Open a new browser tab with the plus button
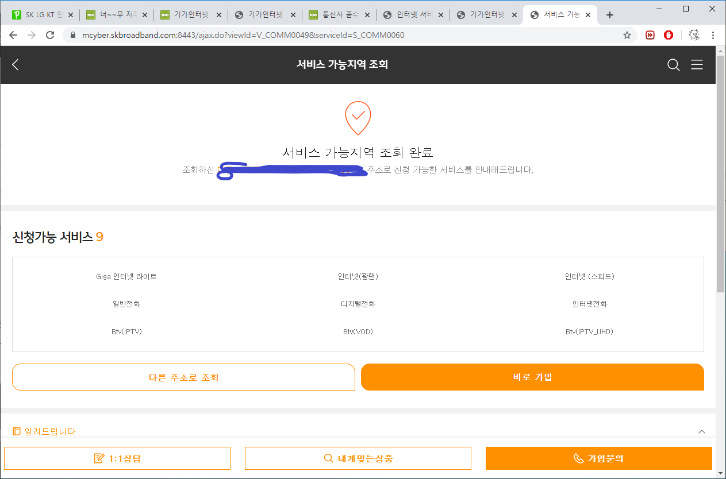Image resolution: width=726 pixels, height=479 pixels. 610,14
